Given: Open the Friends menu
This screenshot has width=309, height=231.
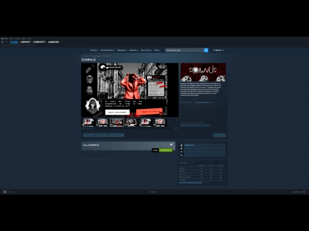Looking at the screenshot, I should (17, 39).
